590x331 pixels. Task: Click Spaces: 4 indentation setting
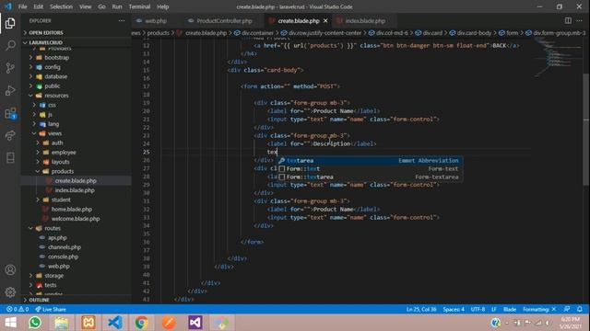[x=454, y=309]
